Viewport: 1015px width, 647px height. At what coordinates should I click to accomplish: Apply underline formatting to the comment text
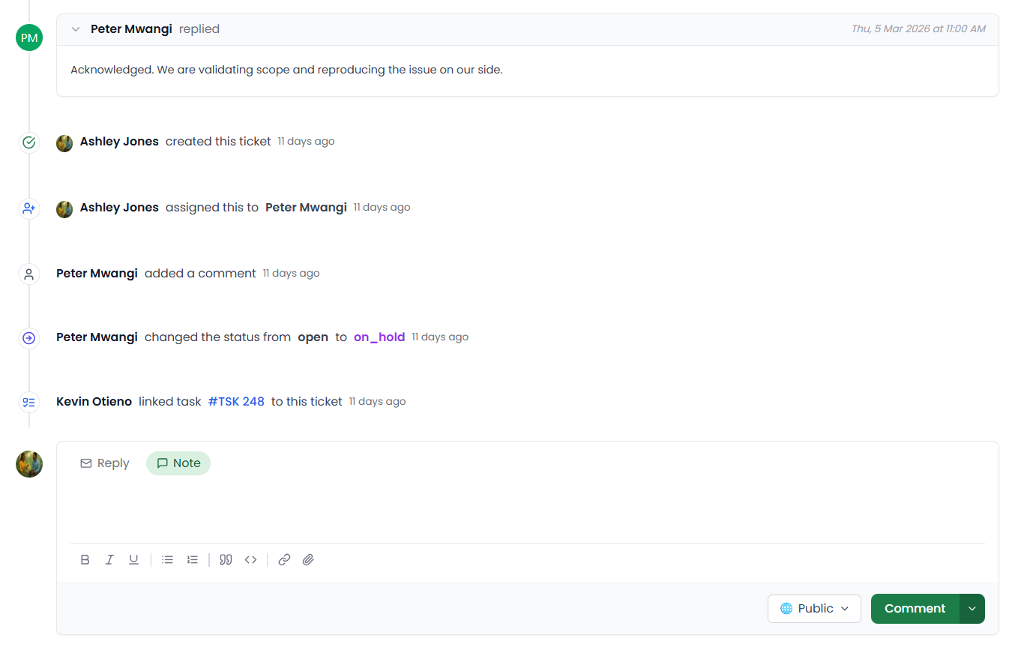[x=133, y=559]
